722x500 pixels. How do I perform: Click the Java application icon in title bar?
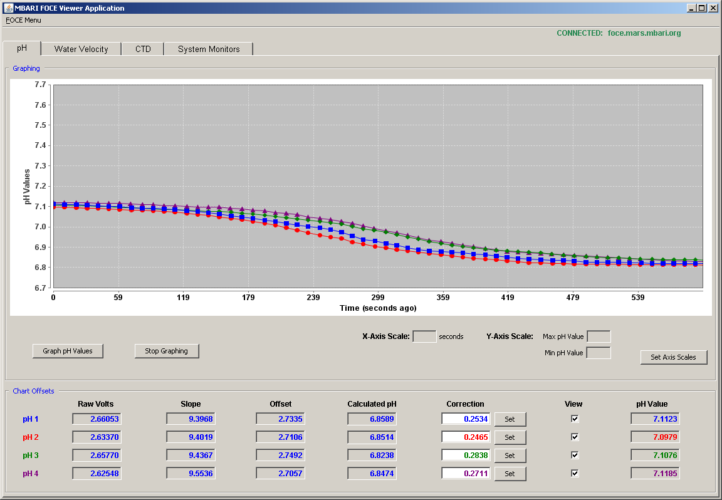(8, 8)
